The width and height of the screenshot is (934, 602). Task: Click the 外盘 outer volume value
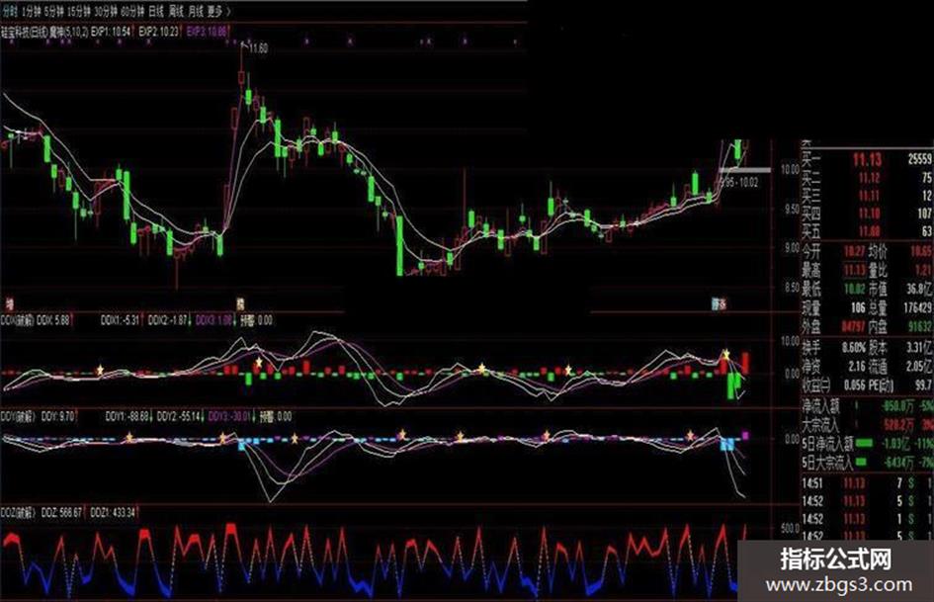(x=854, y=326)
